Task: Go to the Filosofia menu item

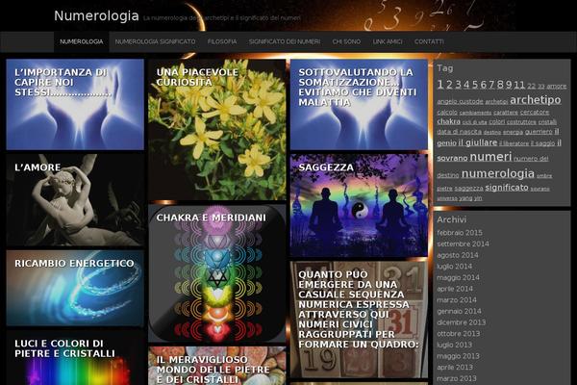Action: (x=222, y=41)
